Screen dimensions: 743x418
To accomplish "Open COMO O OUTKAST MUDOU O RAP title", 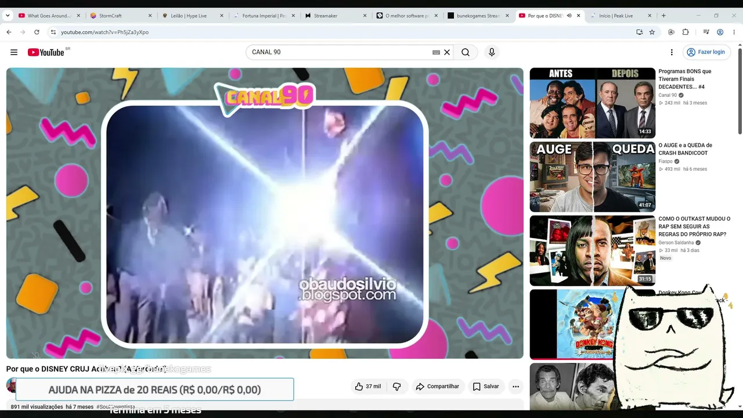I will [x=694, y=226].
